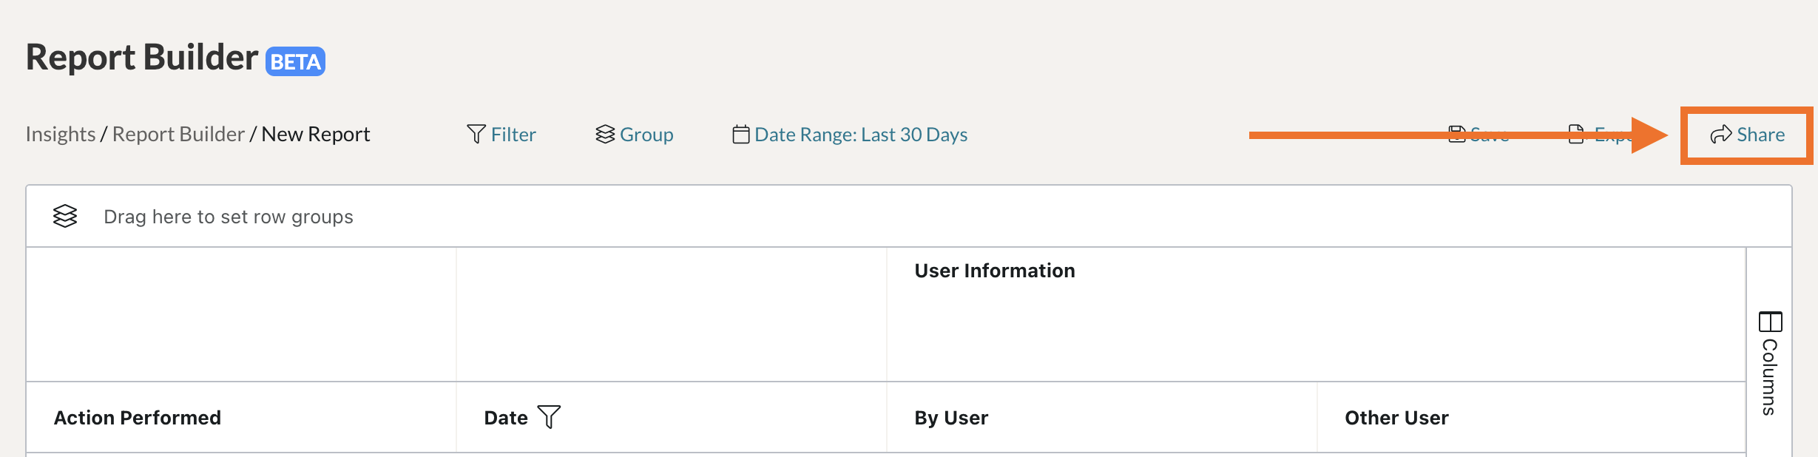This screenshot has width=1818, height=457.
Task: Open the Columns side panel tab
Action: click(1769, 376)
